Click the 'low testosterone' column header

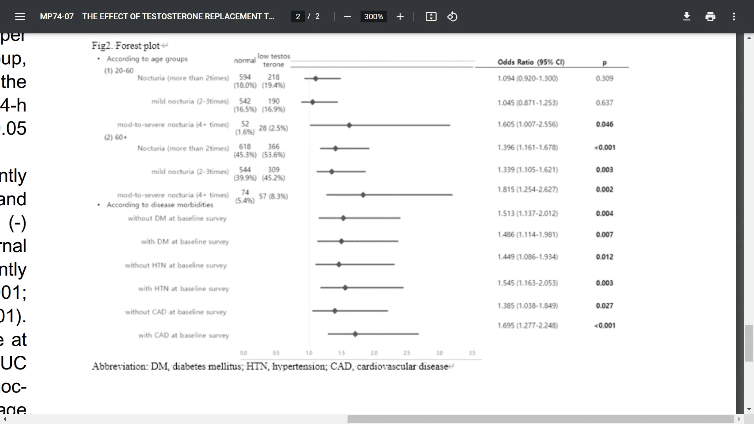pyautogui.click(x=274, y=60)
